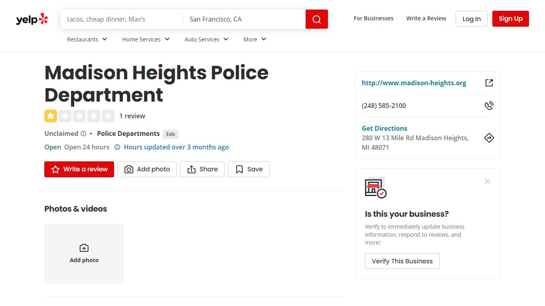Click the phone number (248) 585-2100

coord(384,106)
